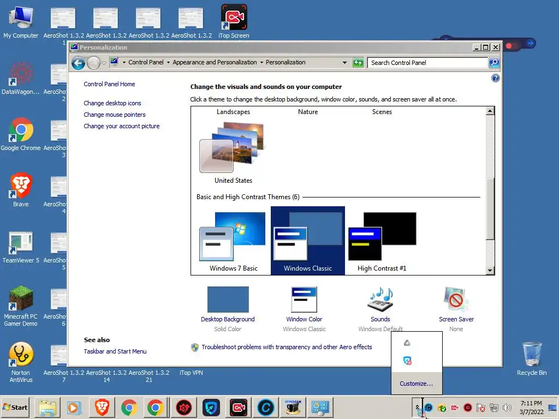Select the Windows Classic theme

tap(308, 241)
